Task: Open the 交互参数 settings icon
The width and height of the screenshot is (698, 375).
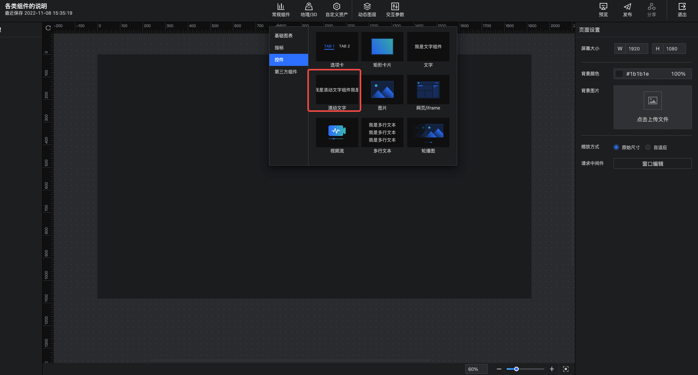Action: pos(395,10)
